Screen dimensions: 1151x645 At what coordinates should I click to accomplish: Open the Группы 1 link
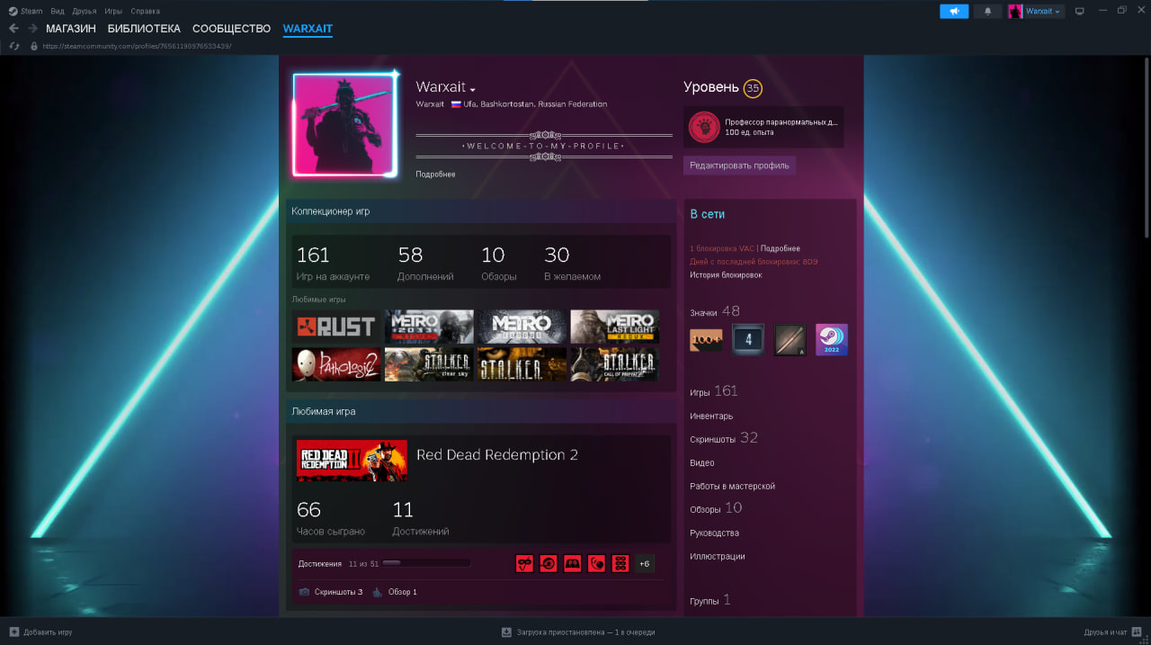pyautogui.click(x=710, y=600)
